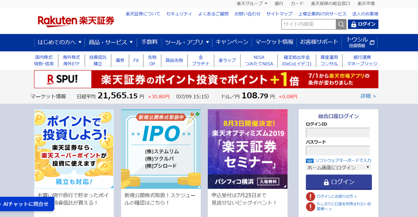Open the 楽天証券セミナー banner

tap(248, 149)
